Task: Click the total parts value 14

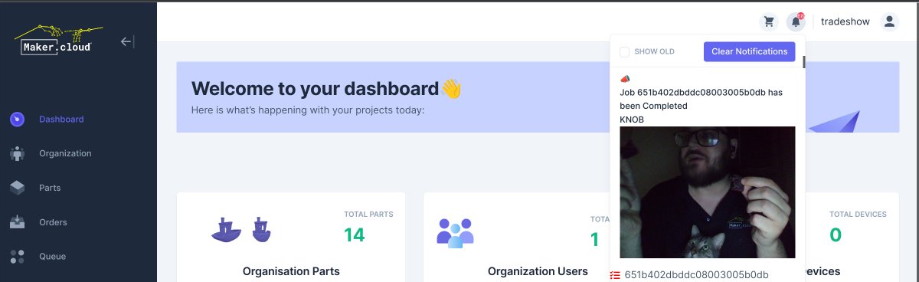Action: [x=354, y=235]
